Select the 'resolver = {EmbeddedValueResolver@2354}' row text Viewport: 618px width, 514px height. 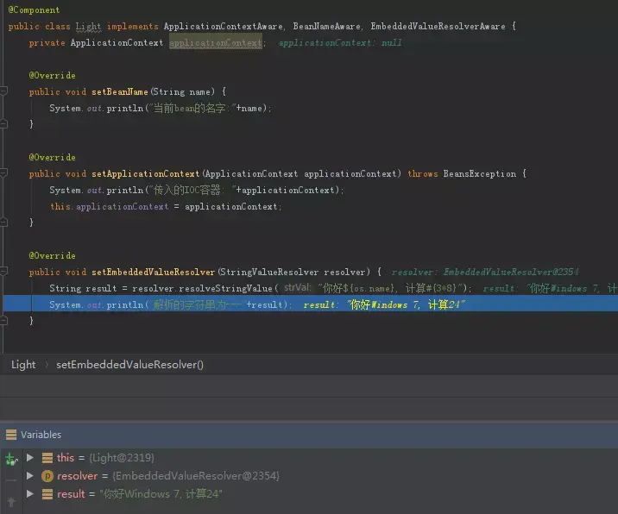tap(168, 476)
